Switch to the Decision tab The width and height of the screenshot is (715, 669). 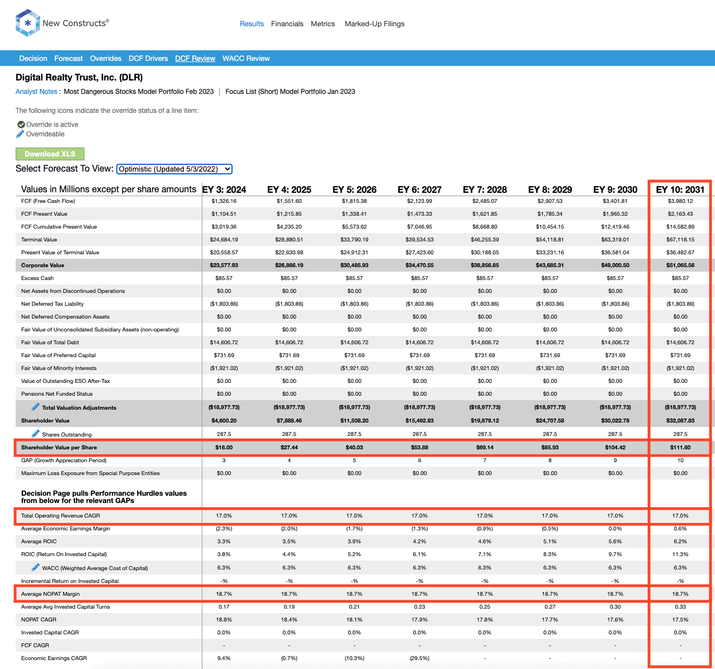pyautogui.click(x=33, y=59)
